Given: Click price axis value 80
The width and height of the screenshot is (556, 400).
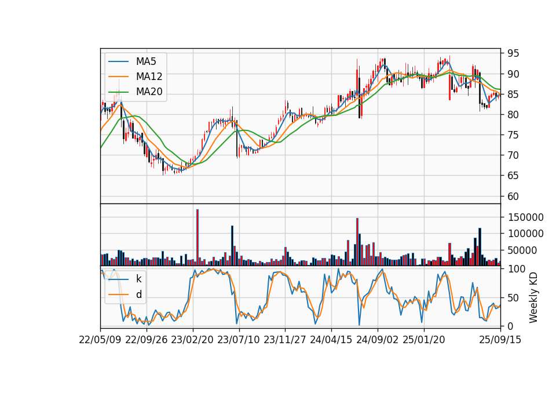Looking at the screenshot, I should click(513, 115).
